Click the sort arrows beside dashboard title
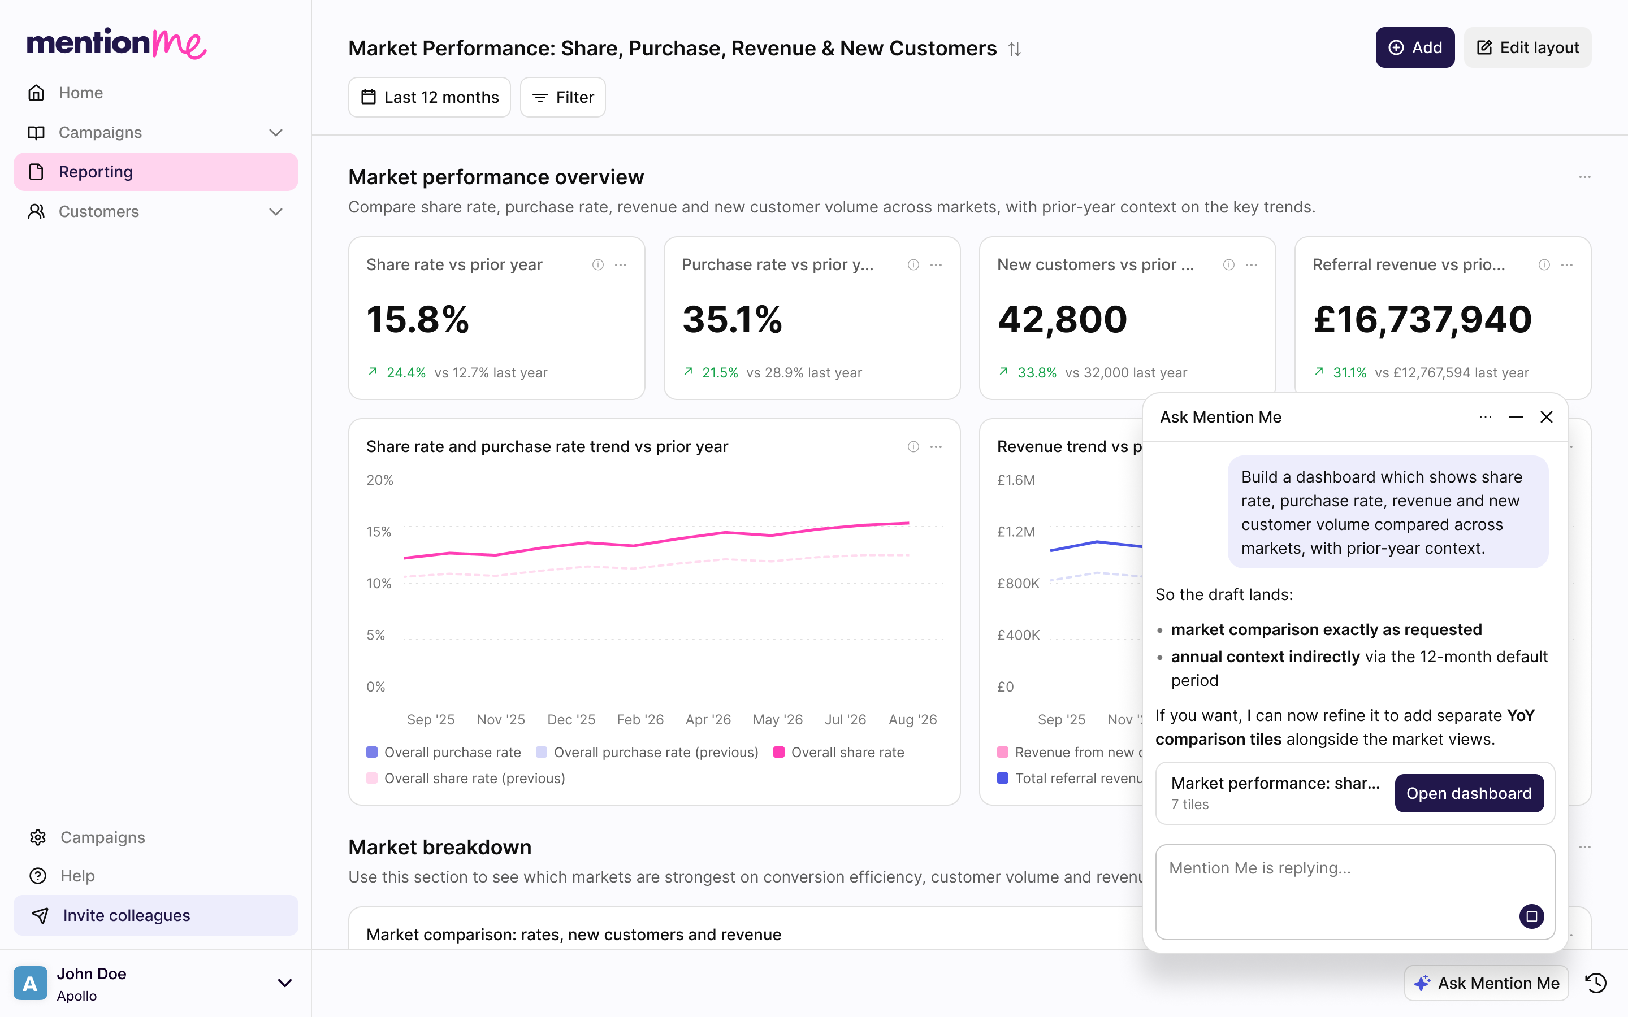This screenshot has width=1628, height=1017. tap(1015, 49)
